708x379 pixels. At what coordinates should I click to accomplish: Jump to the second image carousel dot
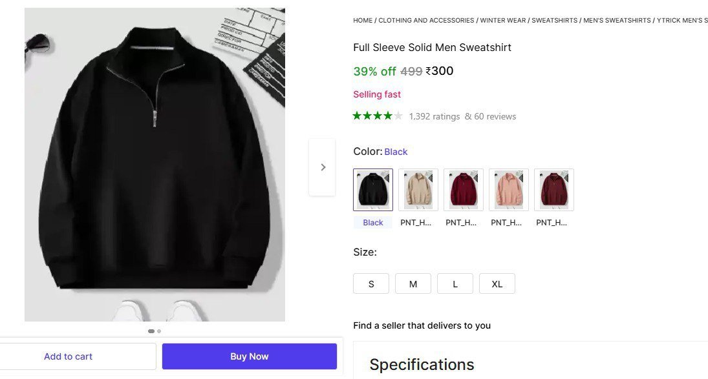[x=159, y=331]
